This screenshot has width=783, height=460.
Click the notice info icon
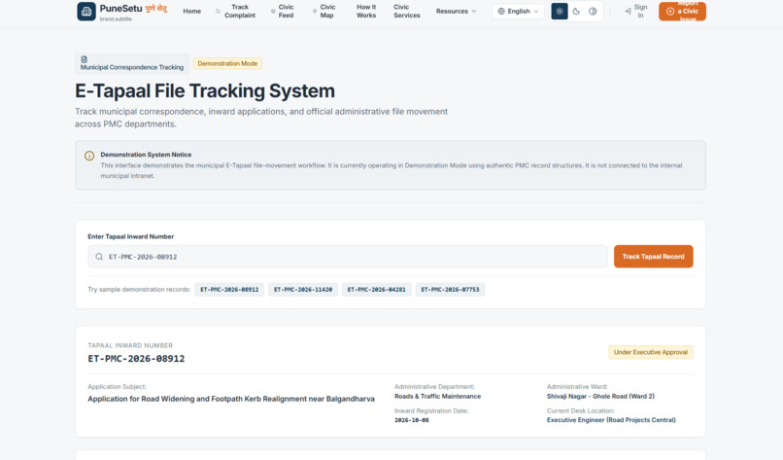(x=89, y=156)
